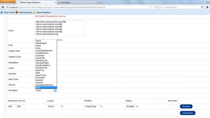
Task: Close the Skitter Image Slideshow tab
Action: (55, 2)
